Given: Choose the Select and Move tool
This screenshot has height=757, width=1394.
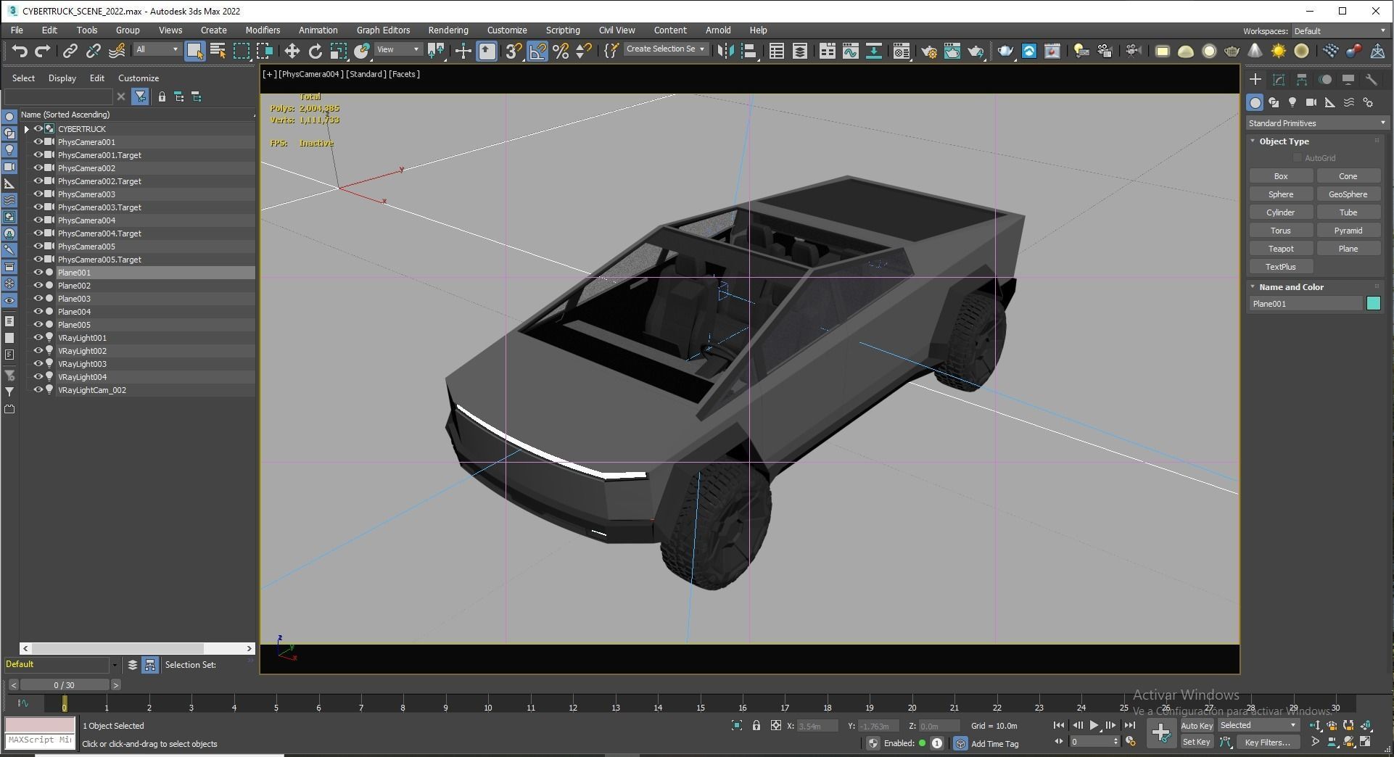Looking at the screenshot, I should (292, 51).
